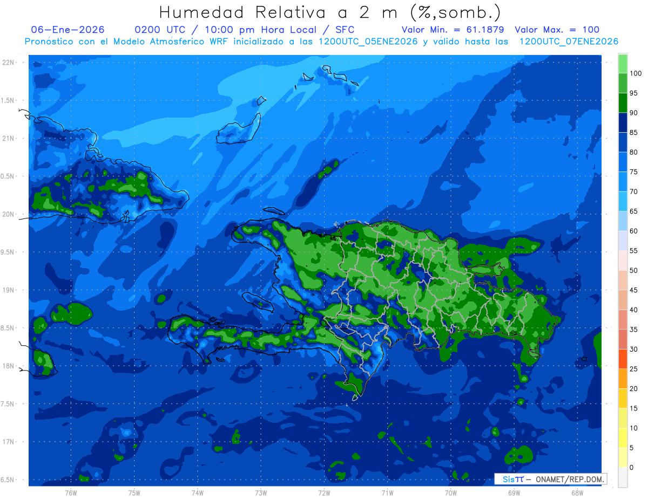Select the legend swatch between 75 and 80
This screenshot has width=648, height=500.
coord(623,162)
